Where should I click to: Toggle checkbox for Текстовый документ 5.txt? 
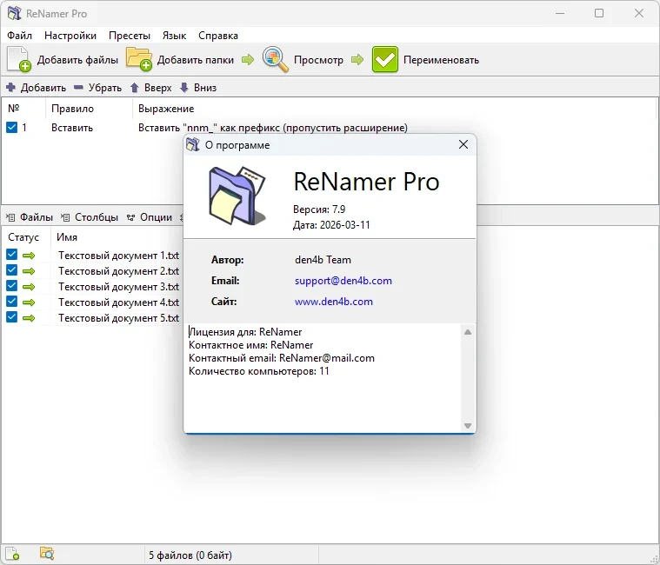pos(12,316)
